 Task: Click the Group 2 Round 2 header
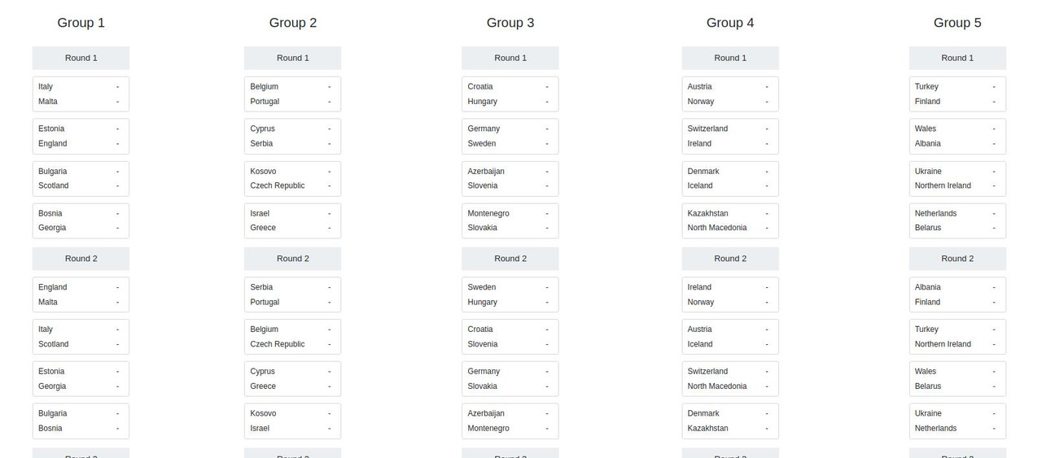click(x=292, y=259)
